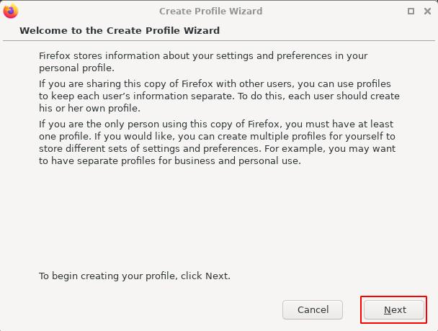This screenshot has width=438, height=331.
Task: Proceed with the Next button
Action: click(x=394, y=310)
